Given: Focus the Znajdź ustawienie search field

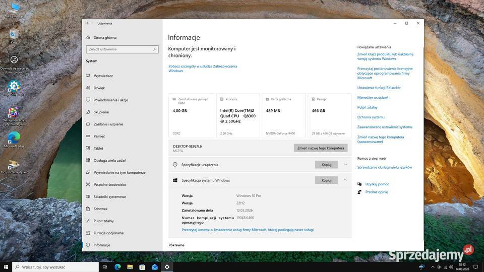Looking at the screenshot, I should (x=122, y=49).
